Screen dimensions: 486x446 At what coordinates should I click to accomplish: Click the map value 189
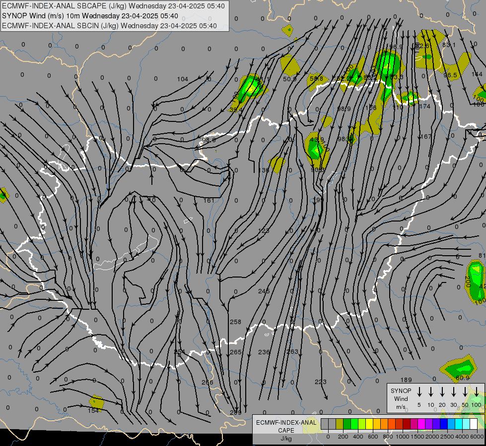tap(406, 380)
